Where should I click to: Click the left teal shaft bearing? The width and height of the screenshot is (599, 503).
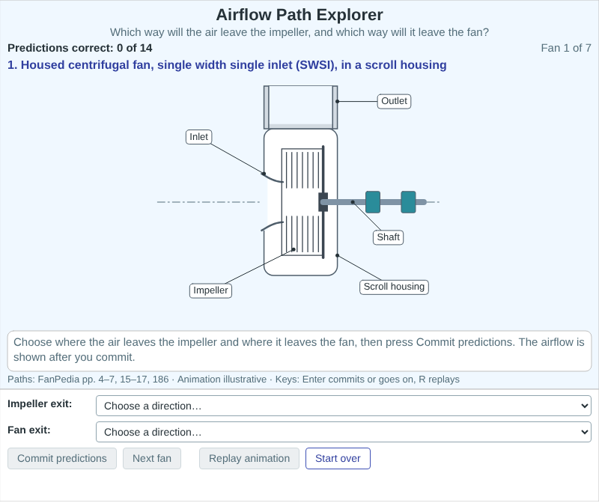(x=373, y=202)
